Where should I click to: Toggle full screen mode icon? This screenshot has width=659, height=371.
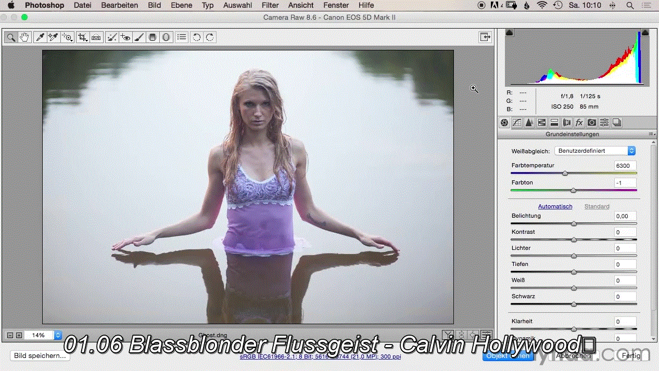485,37
